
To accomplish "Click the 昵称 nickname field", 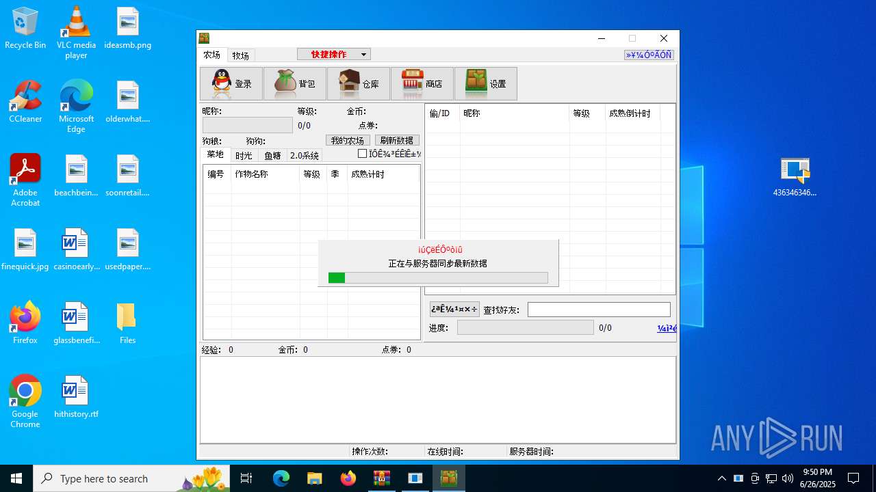I will point(247,125).
